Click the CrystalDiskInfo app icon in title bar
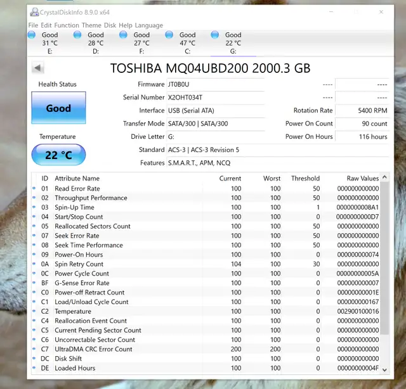The height and width of the screenshot is (389, 406). click(x=34, y=12)
